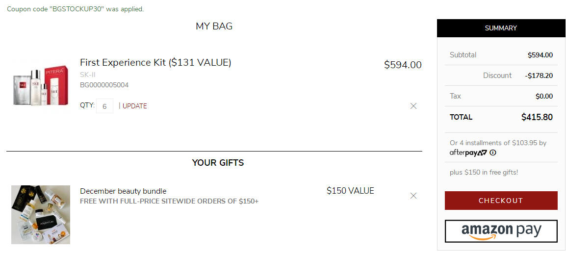Viewport: 566px width, 254px height.
Task: Click the $594.00 item price
Action: (x=403, y=65)
